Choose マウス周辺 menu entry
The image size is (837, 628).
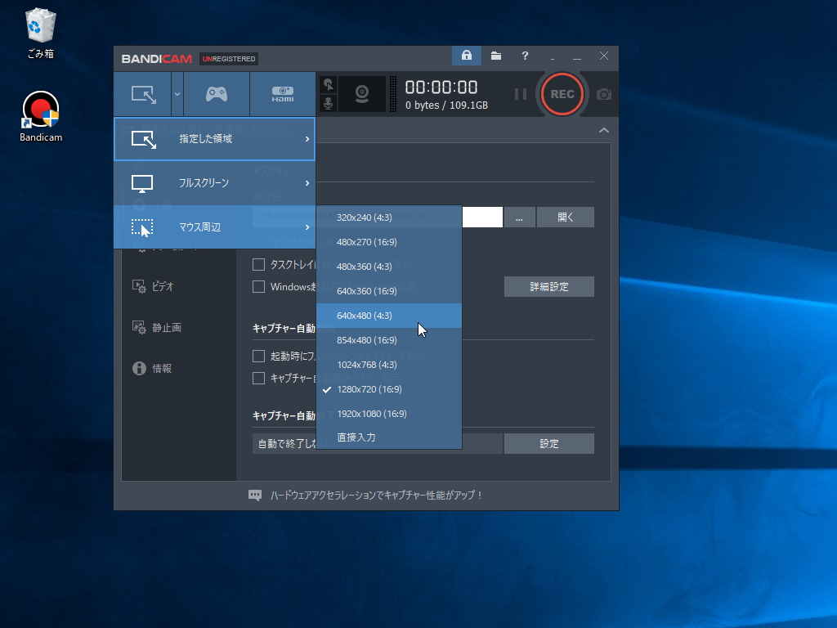(215, 227)
